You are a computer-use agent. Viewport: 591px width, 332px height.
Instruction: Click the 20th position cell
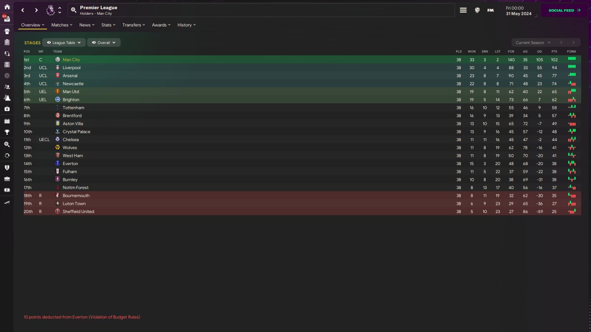tap(28, 212)
